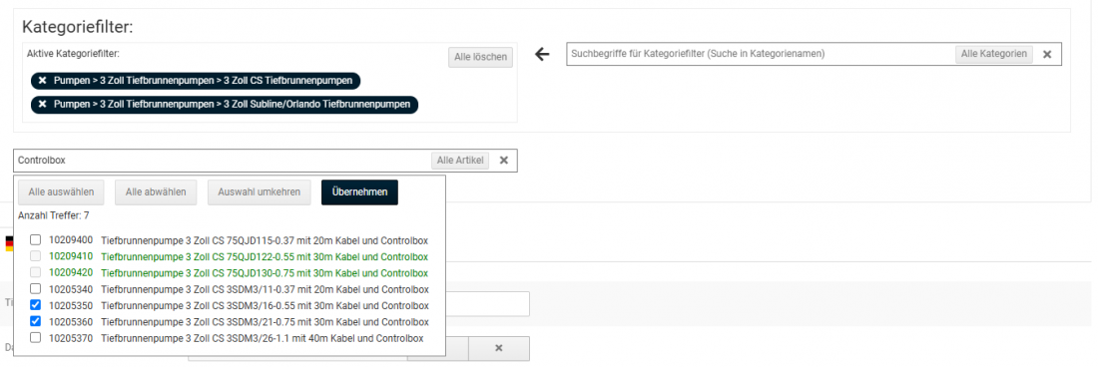Remove the Subline/Orlando Tiefbrunnenpumpen filter chip
This screenshot has height=367, width=1098.
[x=42, y=105]
